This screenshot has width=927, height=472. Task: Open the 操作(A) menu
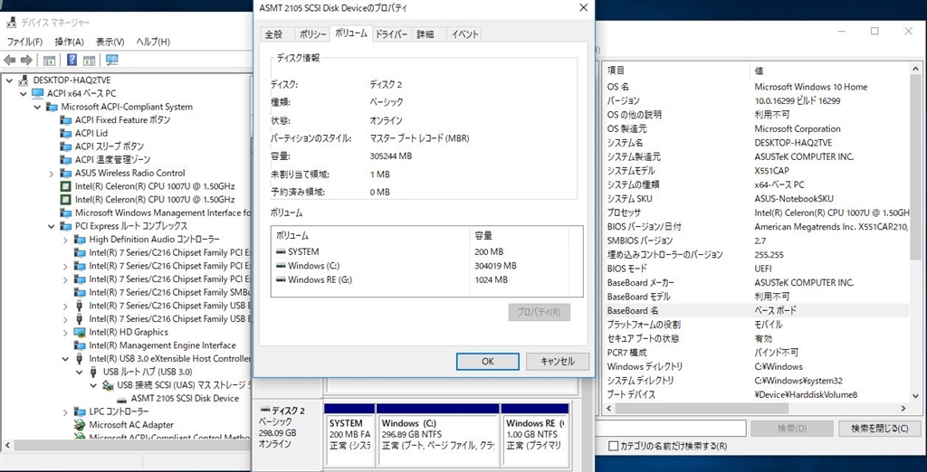pos(69,42)
